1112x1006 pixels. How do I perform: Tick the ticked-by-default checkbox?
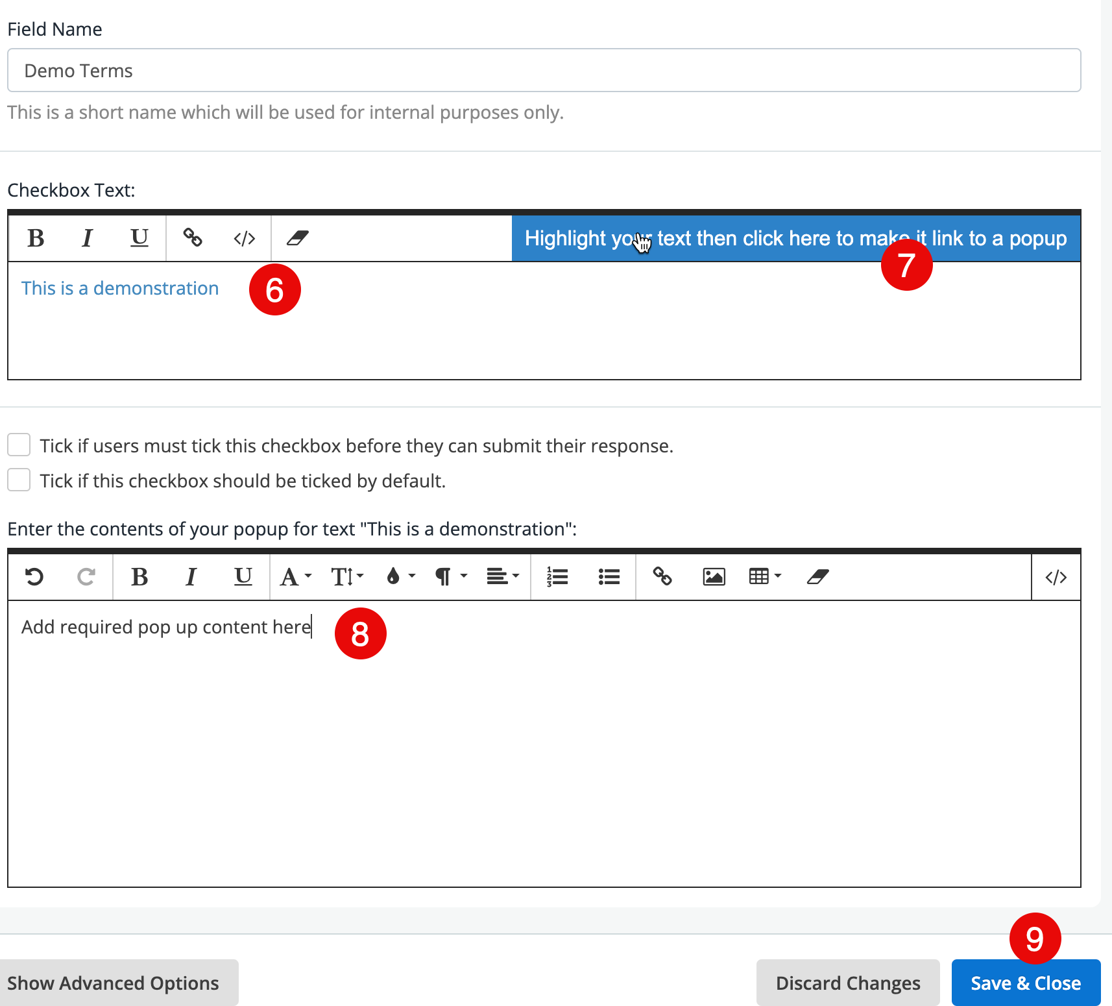click(x=19, y=480)
